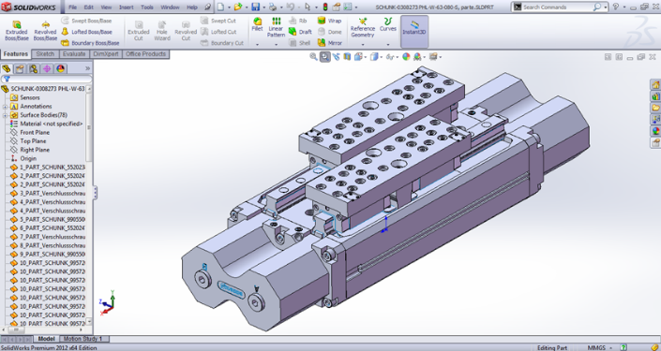The height and width of the screenshot is (351, 661).
Task: Open the FeatureManager design tree tab
Action: (x=7, y=68)
